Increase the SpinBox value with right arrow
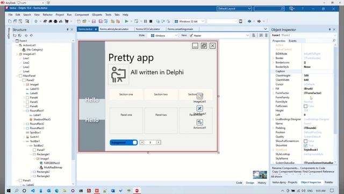 click(158, 142)
